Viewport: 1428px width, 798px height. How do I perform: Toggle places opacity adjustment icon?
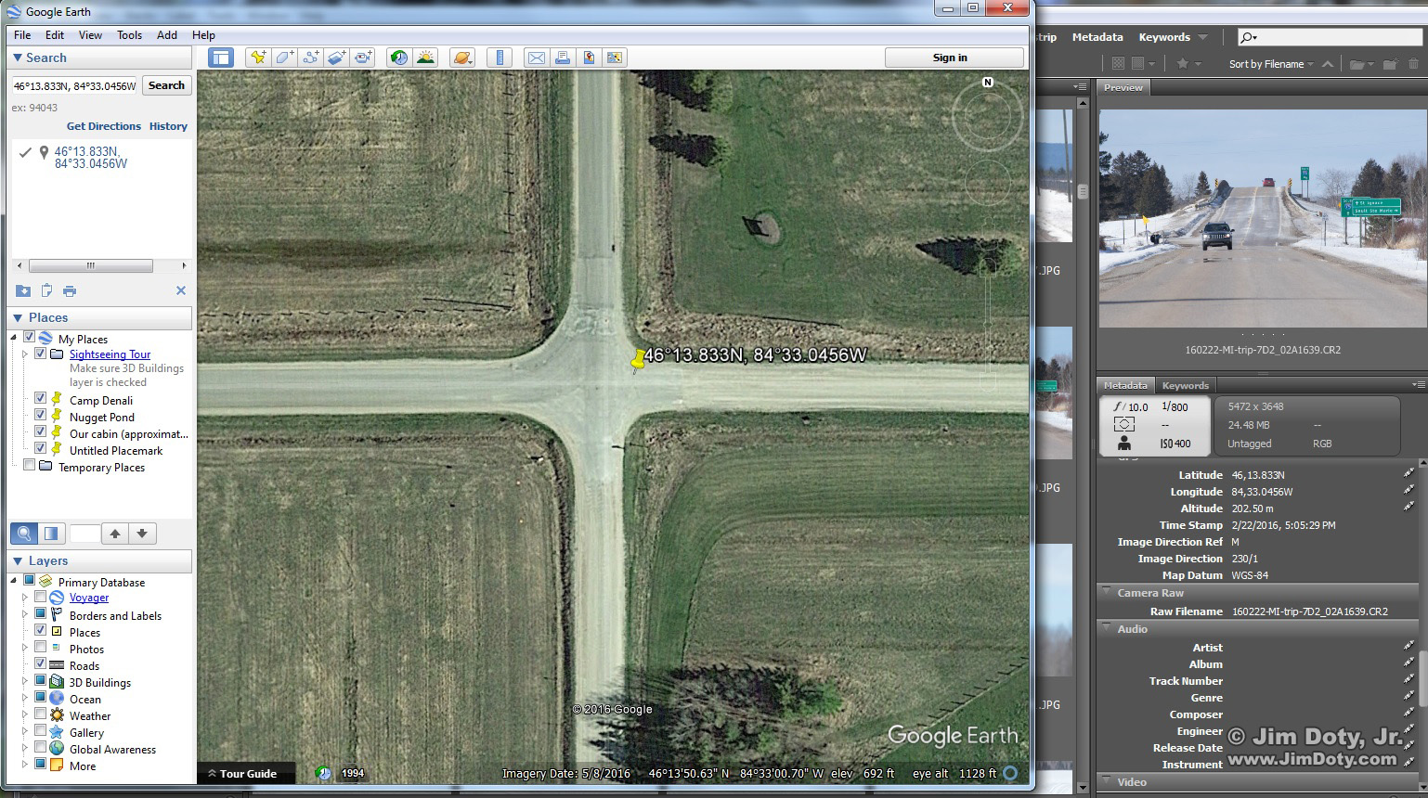point(51,534)
